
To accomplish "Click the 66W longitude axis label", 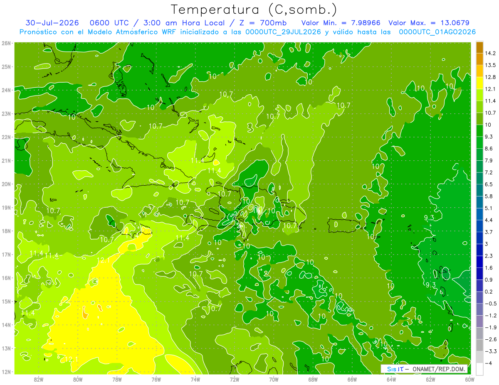I will coord(352,379).
